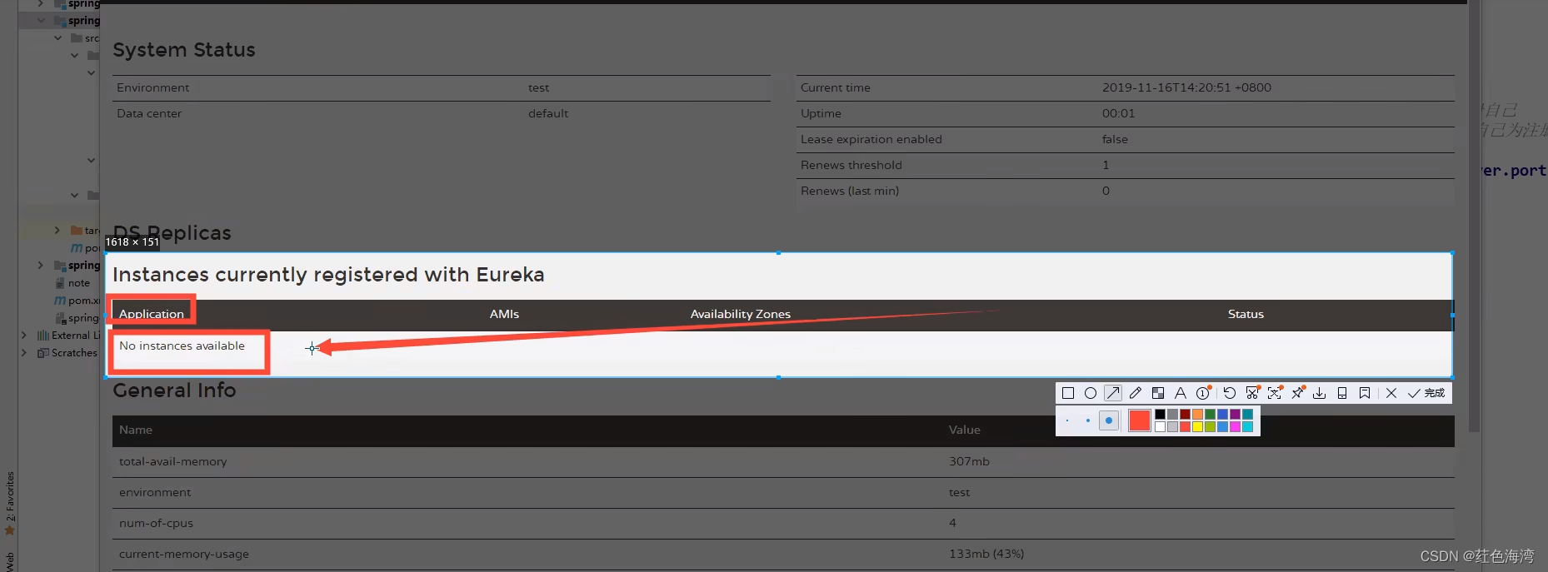Select the arrow annotation tool
The width and height of the screenshot is (1548, 572).
[1113, 393]
